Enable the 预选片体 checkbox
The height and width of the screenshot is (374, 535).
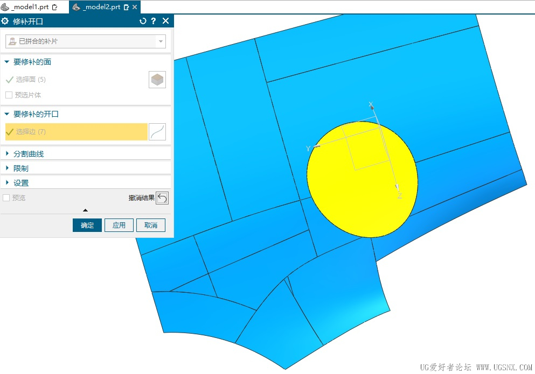click(9, 95)
